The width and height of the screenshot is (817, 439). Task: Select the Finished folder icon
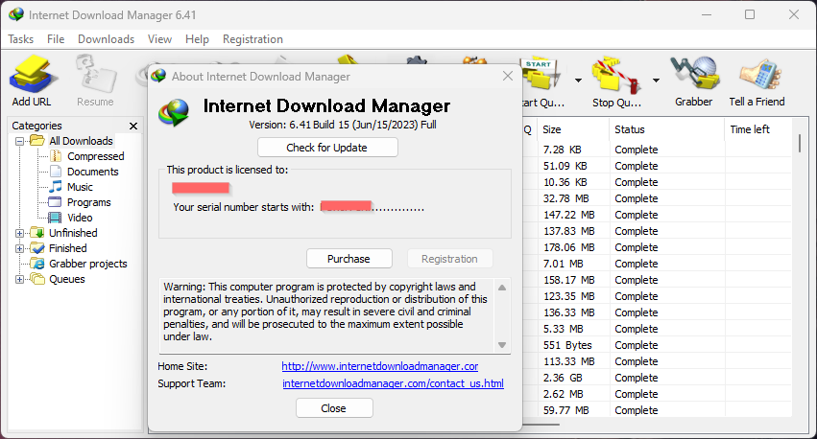click(37, 247)
